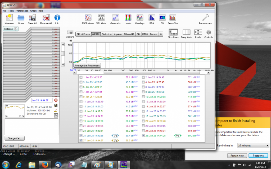Capture the graph with camera icon
271x169 pixels.
(x=70, y=32)
